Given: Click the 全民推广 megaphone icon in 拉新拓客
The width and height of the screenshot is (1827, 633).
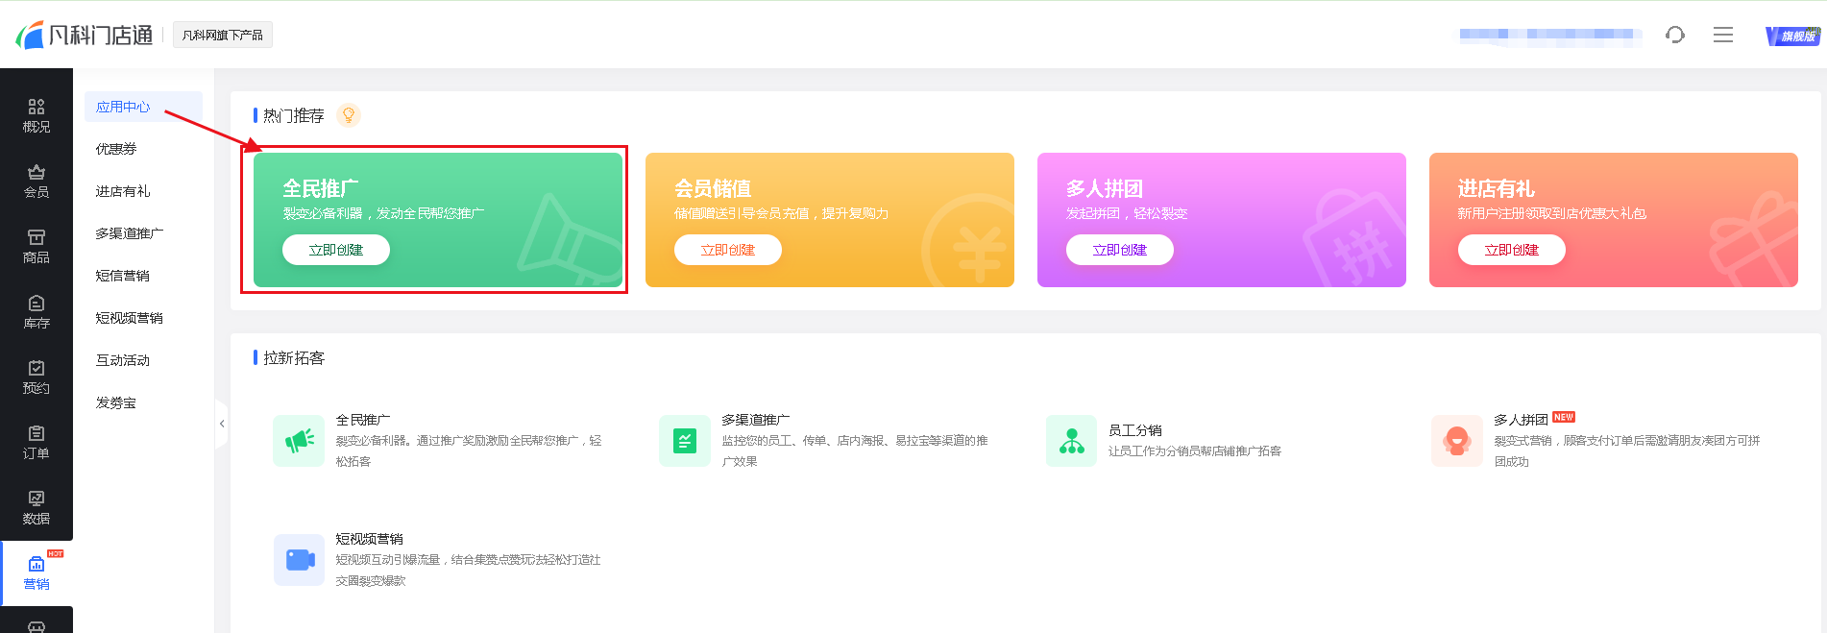Looking at the screenshot, I should click(299, 441).
